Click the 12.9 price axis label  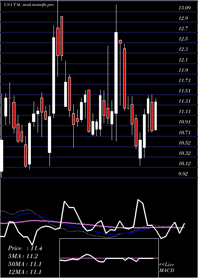183,18
